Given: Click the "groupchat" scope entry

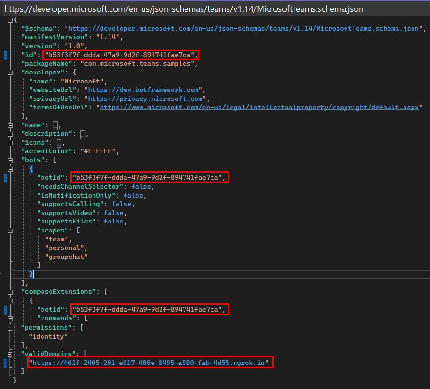Looking at the screenshot, I should (x=67, y=257).
